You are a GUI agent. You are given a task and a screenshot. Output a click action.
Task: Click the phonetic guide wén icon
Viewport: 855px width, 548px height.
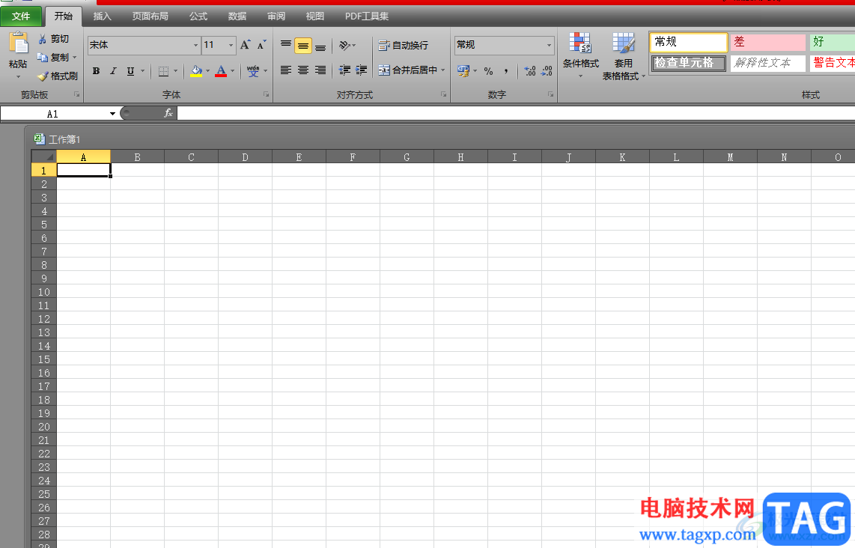[253, 71]
